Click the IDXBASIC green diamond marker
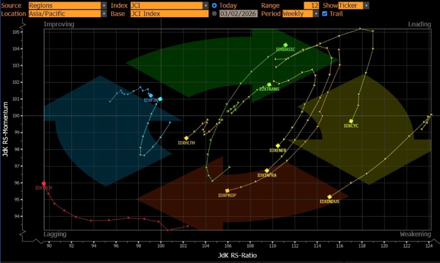The height and width of the screenshot is (263, 440). pyautogui.click(x=285, y=45)
